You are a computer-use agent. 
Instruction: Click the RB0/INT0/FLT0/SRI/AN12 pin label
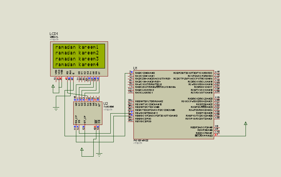149,102
